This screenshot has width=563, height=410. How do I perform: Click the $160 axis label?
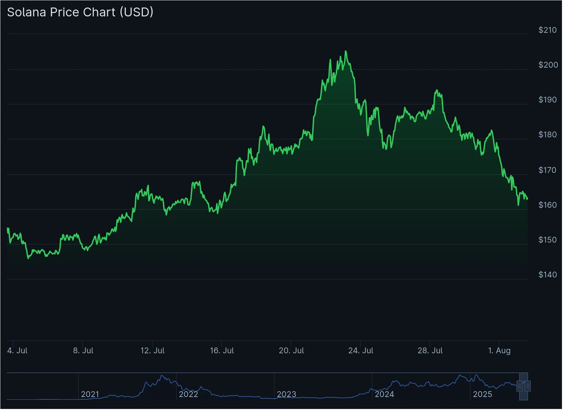pyautogui.click(x=547, y=205)
